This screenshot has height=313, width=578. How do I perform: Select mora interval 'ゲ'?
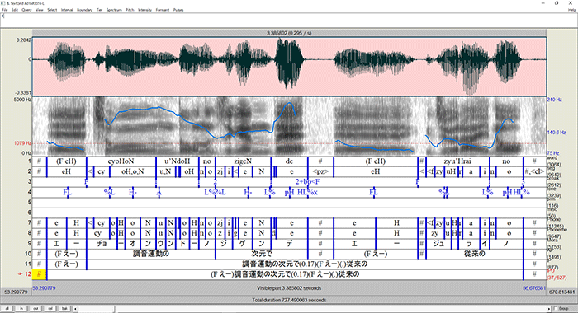[x=242, y=244]
